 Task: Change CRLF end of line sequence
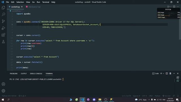tap(151, 96)
